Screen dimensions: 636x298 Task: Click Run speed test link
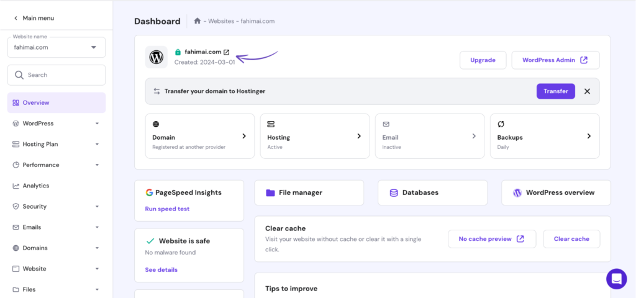[167, 209]
